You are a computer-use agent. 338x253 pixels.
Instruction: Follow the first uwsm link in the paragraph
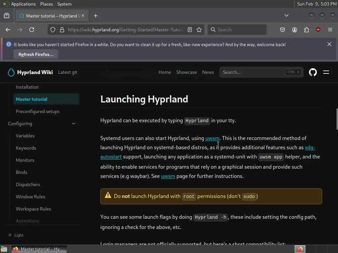click(212, 138)
